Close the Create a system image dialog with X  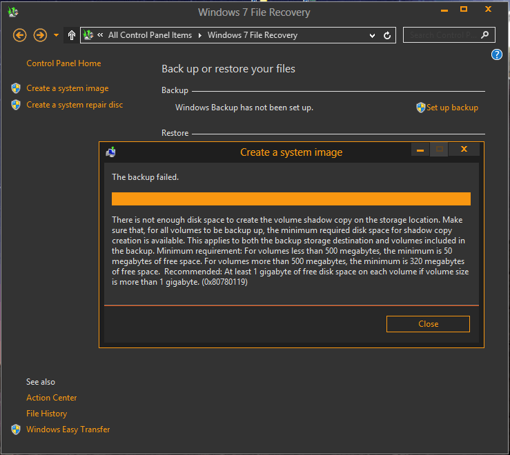pos(464,149)
